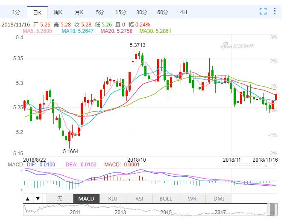Switch to 60分 hourly chart
Image resolution: width=284 pixels, height=221 pixels.
(x=162, y=12)
